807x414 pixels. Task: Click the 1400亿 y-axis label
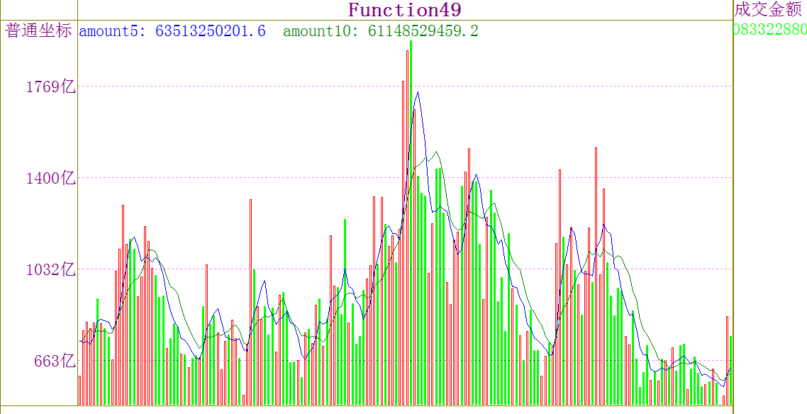50,178
